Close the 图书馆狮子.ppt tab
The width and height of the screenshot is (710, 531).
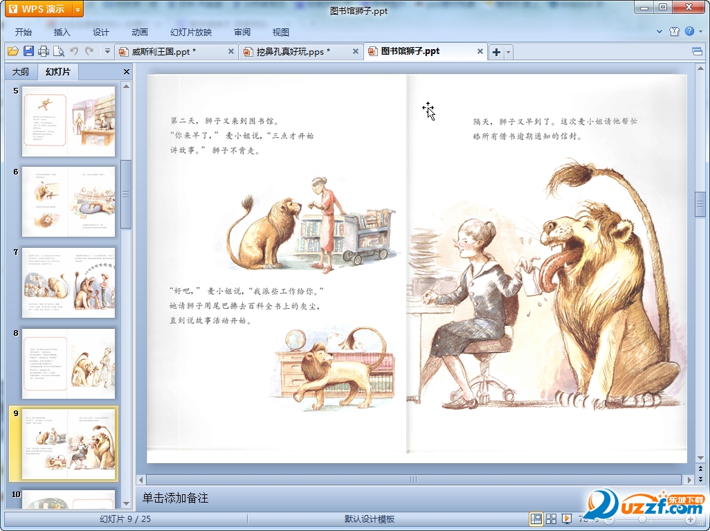pos(480,52)
